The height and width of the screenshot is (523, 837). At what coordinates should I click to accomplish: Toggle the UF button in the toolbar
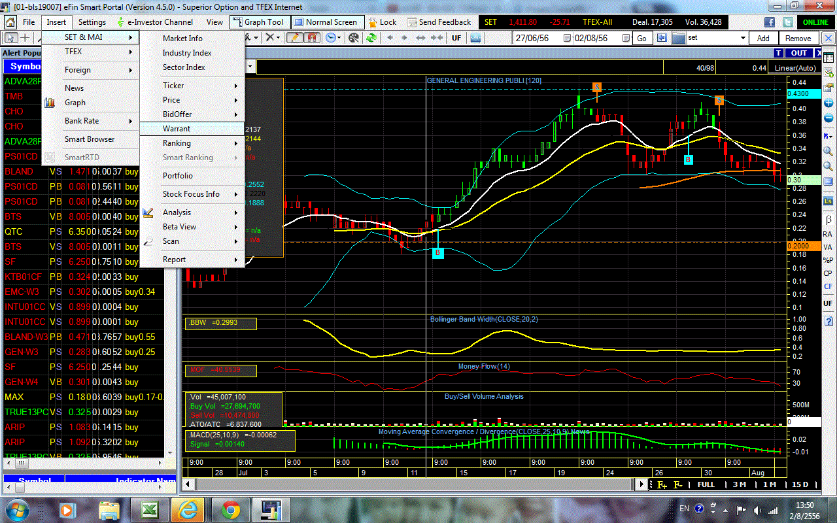456,38
